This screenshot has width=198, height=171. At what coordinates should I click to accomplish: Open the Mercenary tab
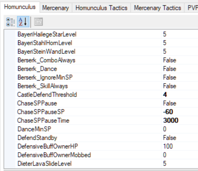(x=56, y=8)
